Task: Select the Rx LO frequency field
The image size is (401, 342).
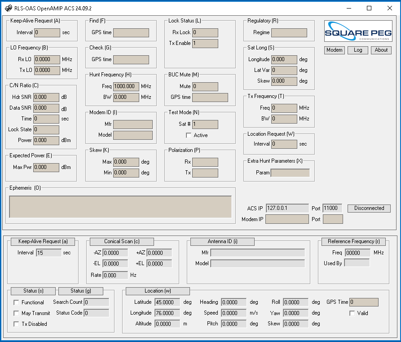Action: 47,59
